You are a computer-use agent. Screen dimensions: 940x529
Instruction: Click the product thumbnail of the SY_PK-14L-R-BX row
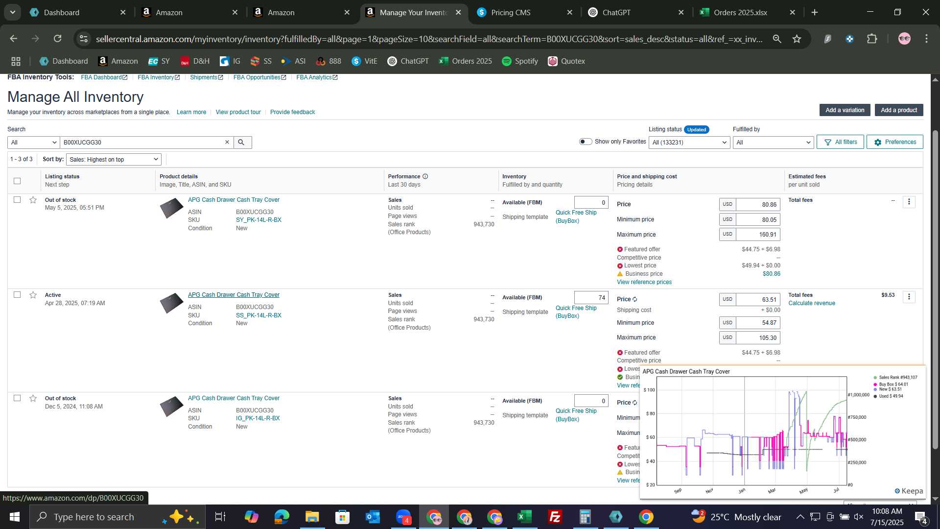coord(171,209)
